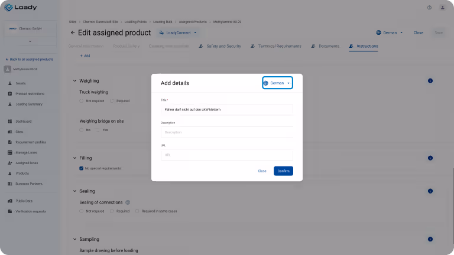Switch to the Documents tab
The width and height of the screenshot is (454, 255).
[x=325, y=46]
